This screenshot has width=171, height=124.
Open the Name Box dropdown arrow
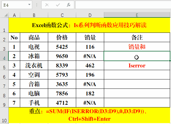29,5
